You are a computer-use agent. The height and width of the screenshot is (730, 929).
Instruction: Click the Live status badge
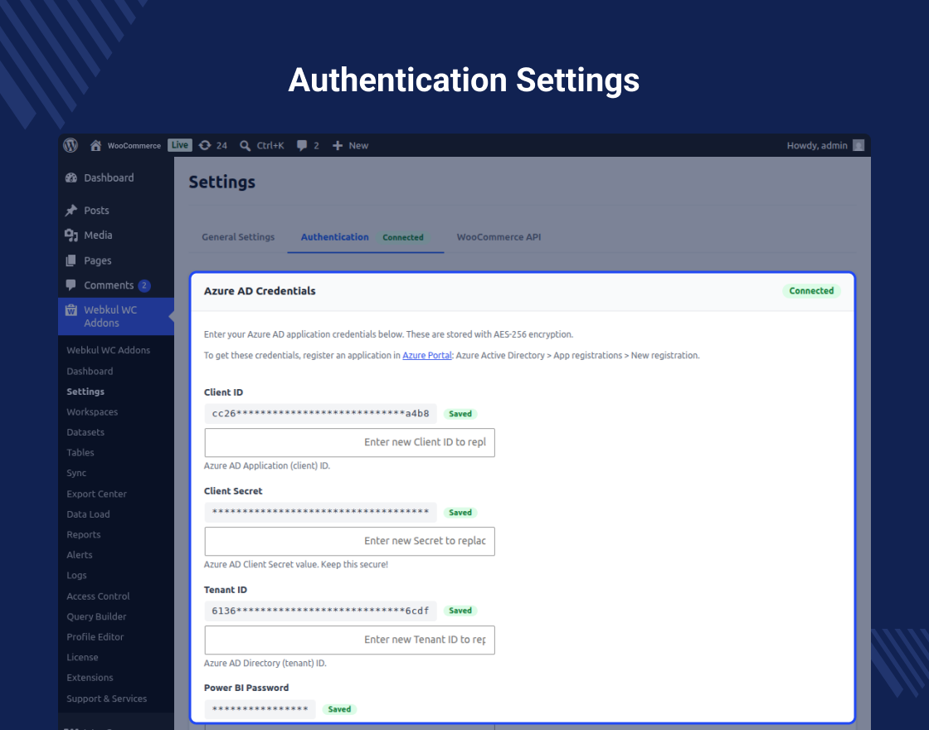pos(179,145)
